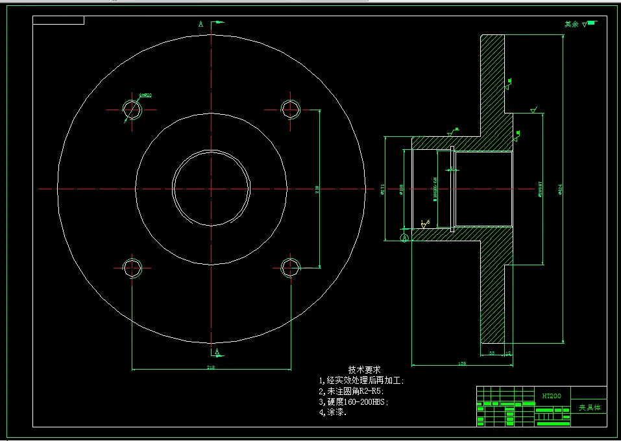
Task: Select the Ø108 bore dimension text
Action: click(x=402, y=189)
